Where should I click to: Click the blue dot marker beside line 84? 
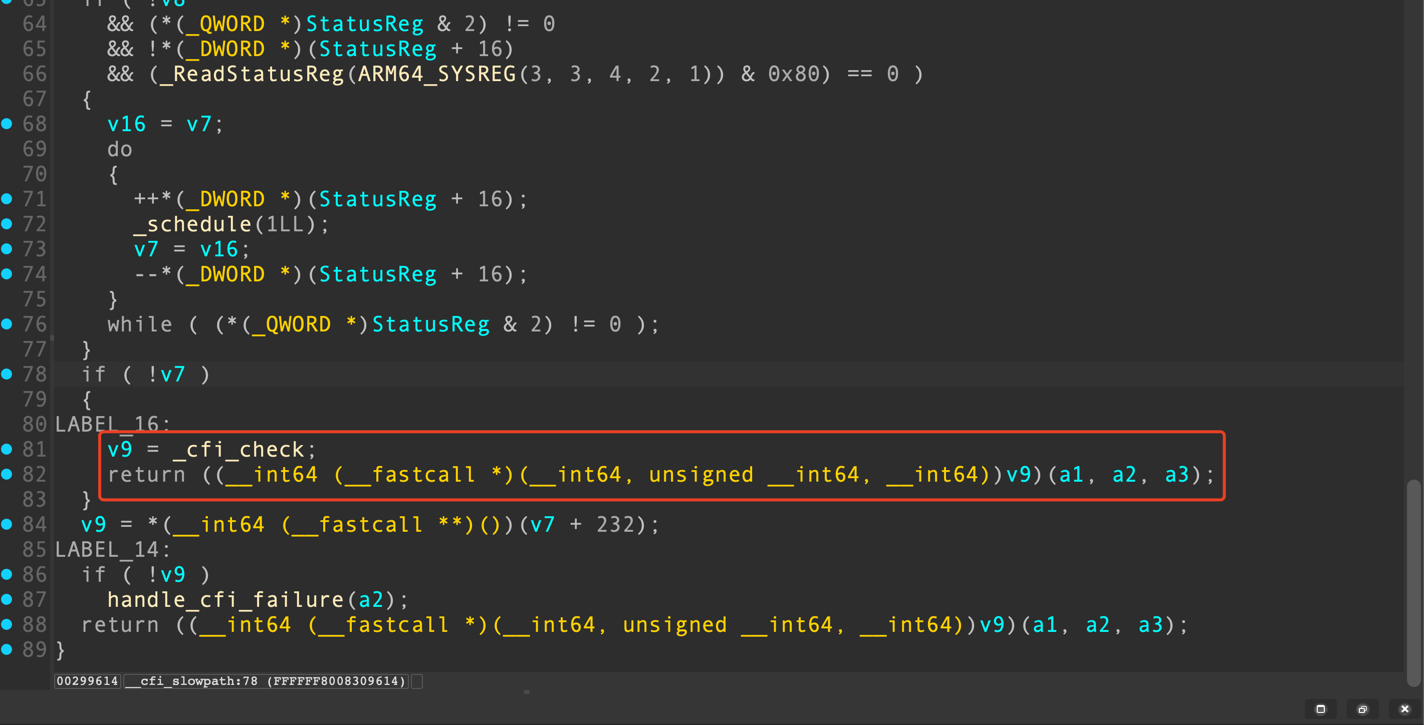click(x=7, y=524)
